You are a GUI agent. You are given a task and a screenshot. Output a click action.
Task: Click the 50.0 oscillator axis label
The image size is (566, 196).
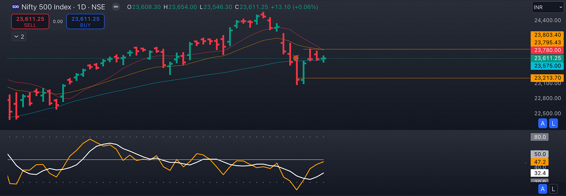tap(539, 154)
